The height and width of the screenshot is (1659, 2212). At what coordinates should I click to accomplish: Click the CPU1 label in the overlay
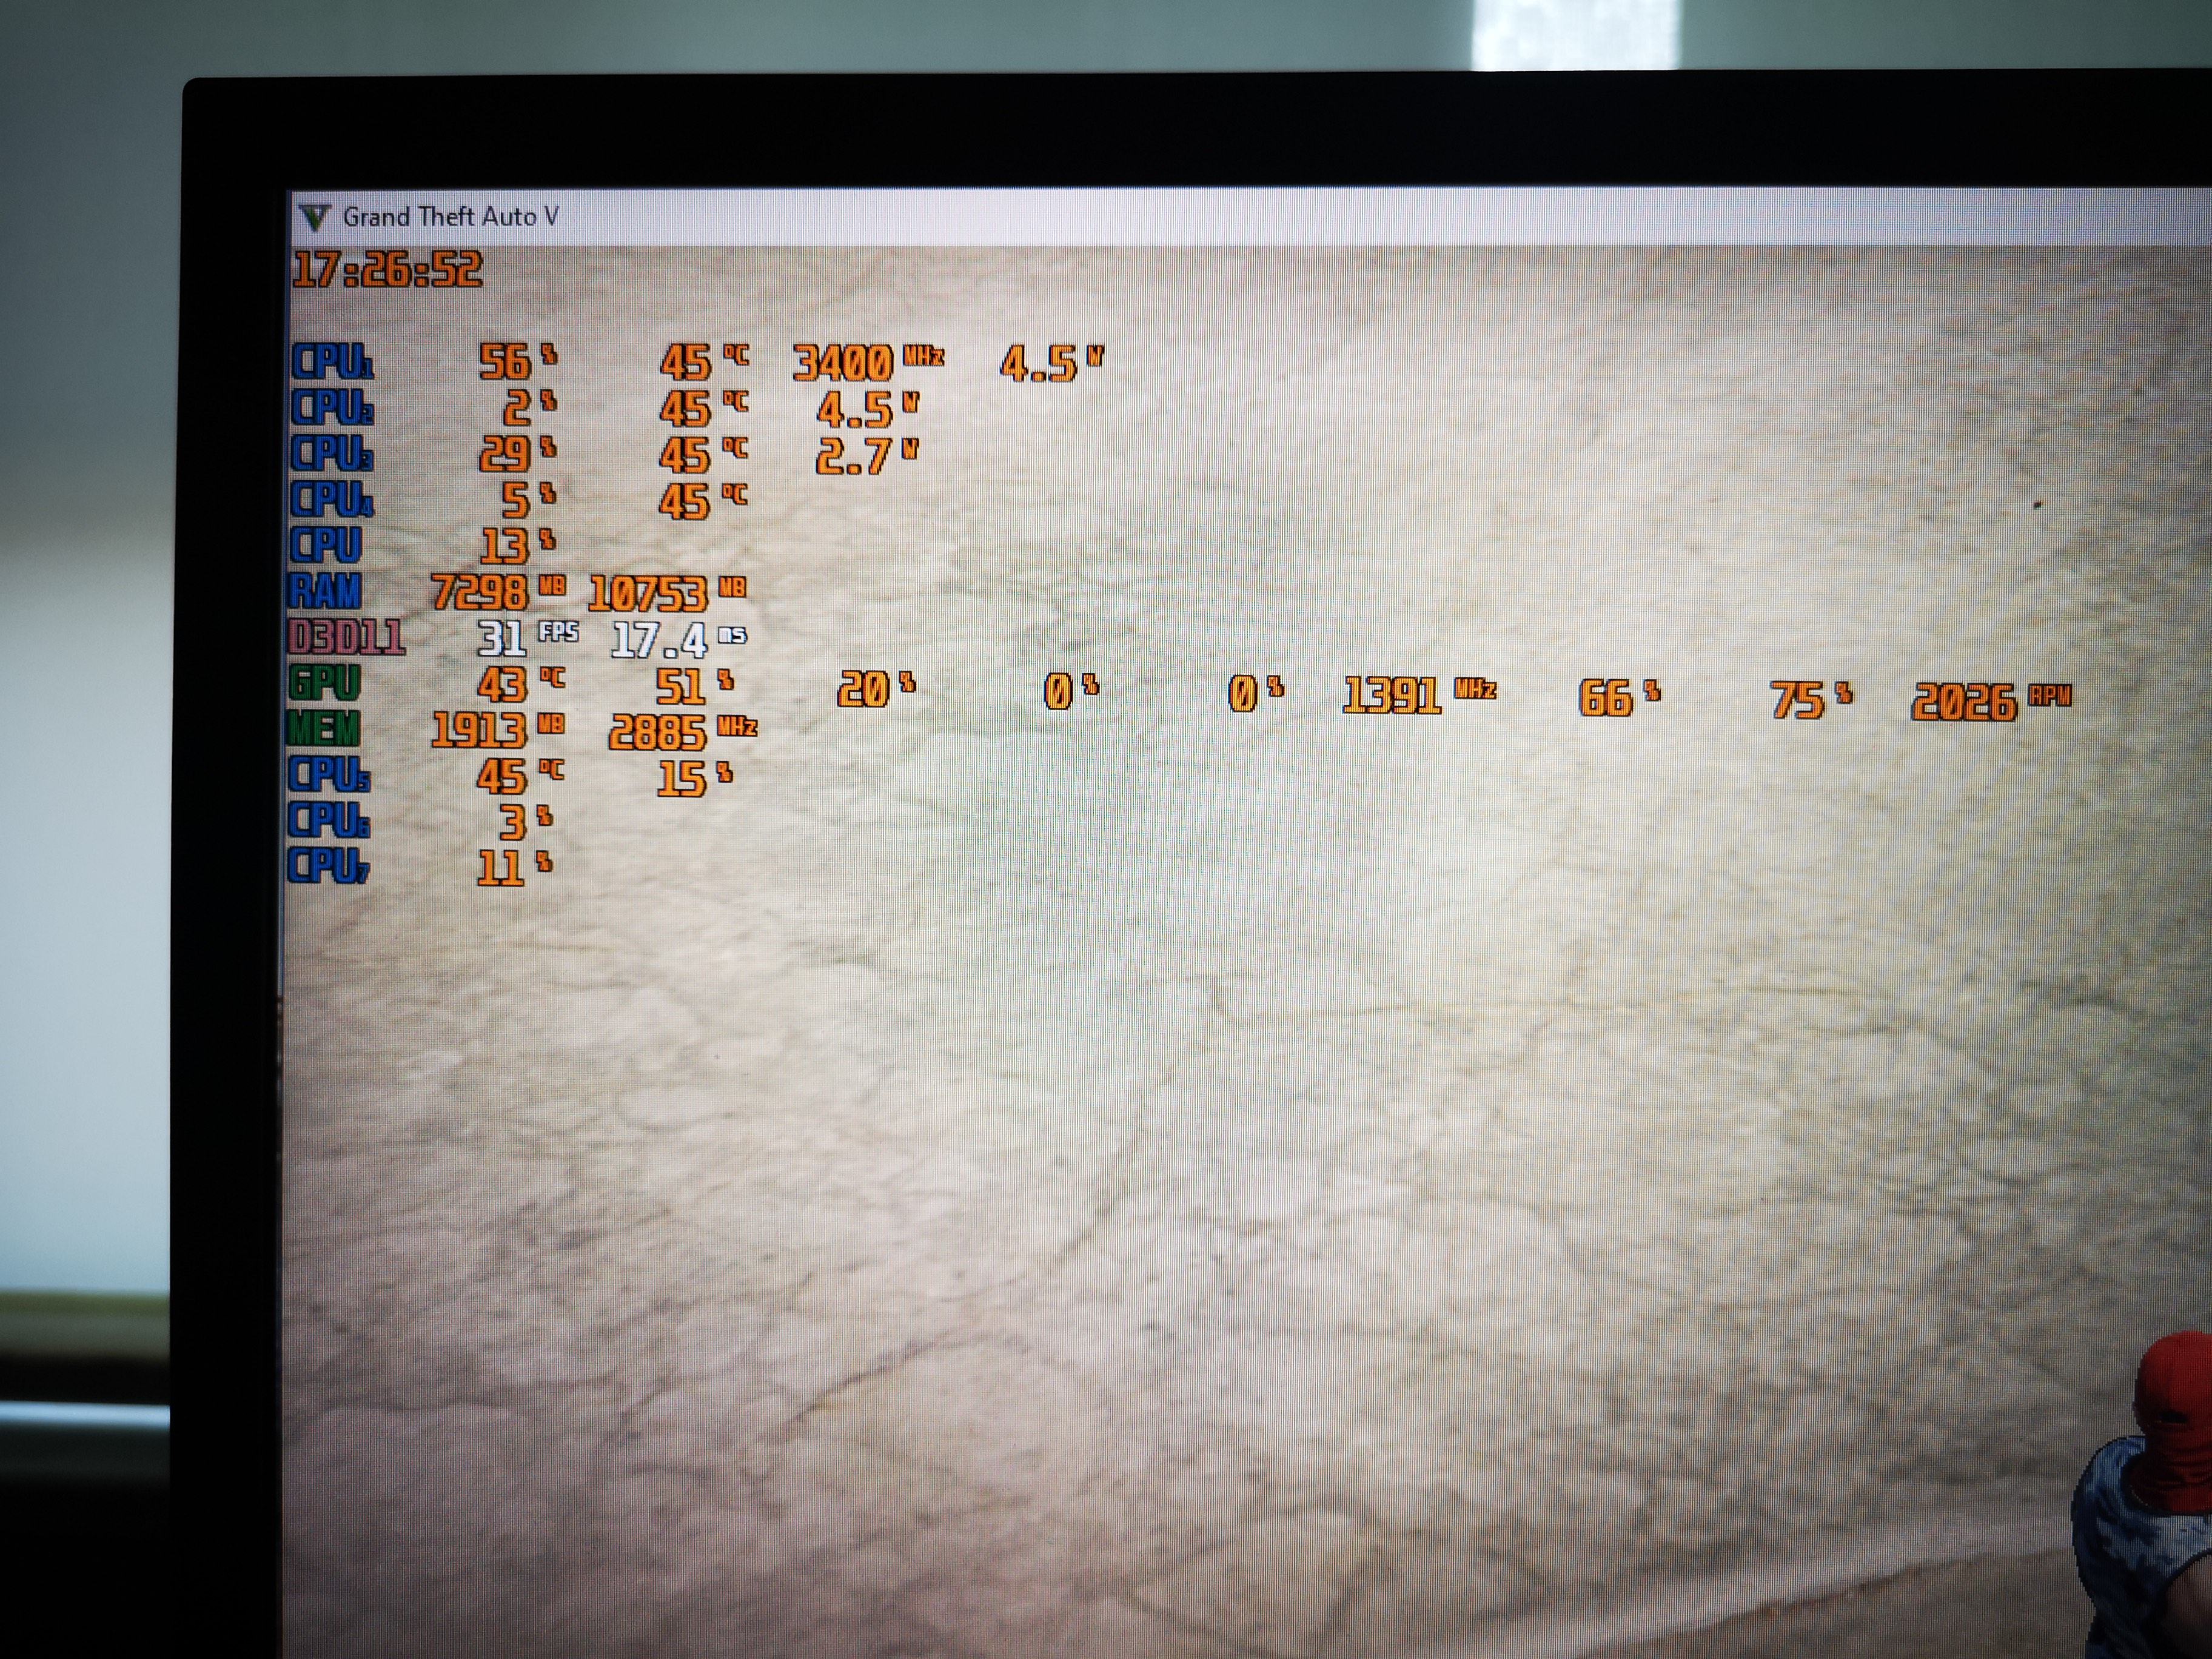click(333, 362)
